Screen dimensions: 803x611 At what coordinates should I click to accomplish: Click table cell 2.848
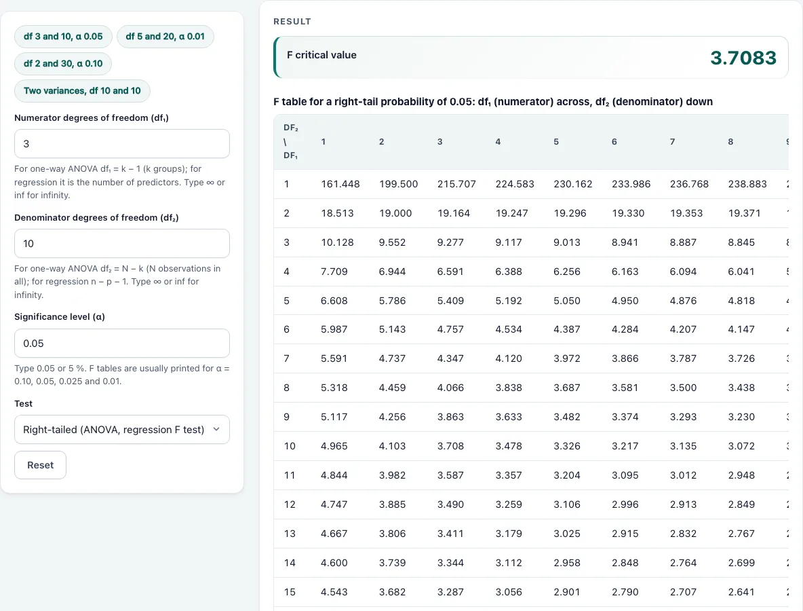point(625,563)
